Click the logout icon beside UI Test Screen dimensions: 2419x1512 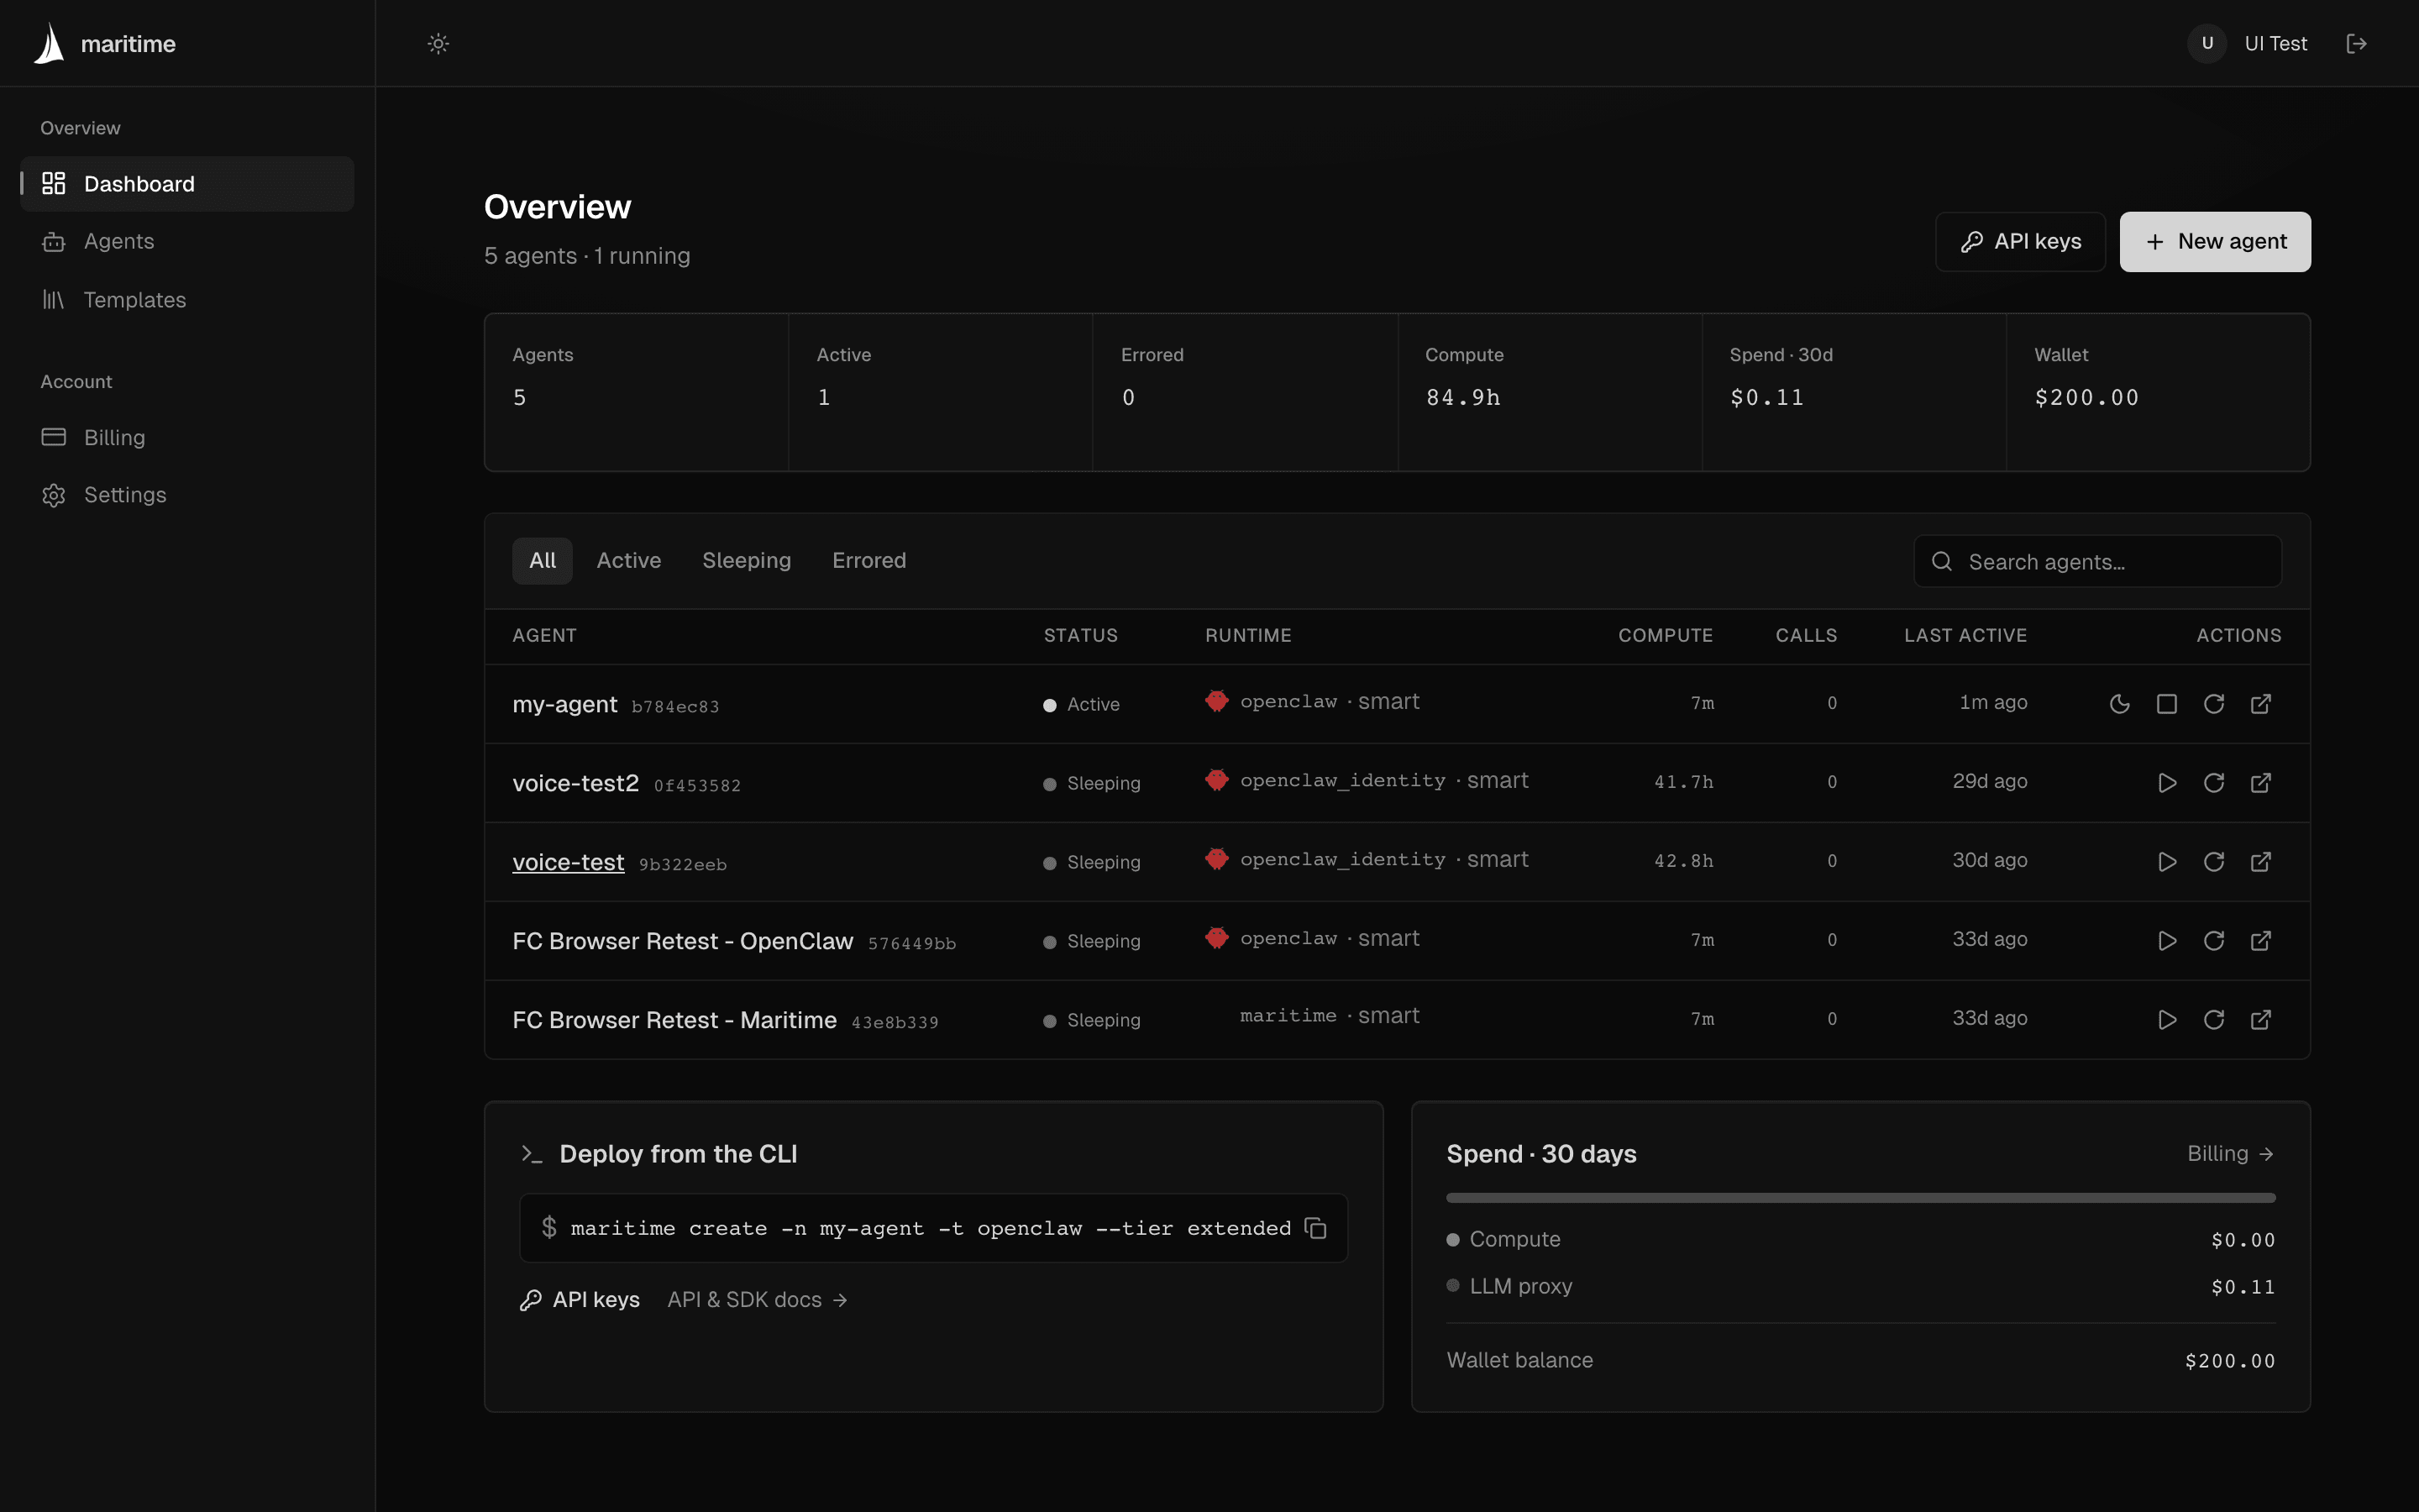[2356, 43]
